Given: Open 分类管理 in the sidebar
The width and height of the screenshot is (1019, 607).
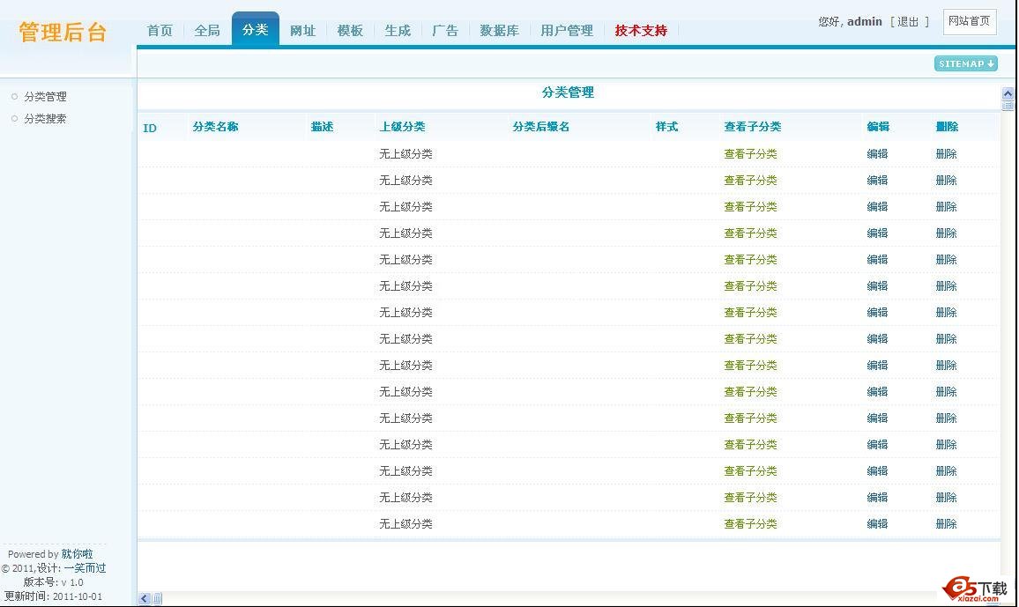Looking at the screenshot, I should point(45,97).
